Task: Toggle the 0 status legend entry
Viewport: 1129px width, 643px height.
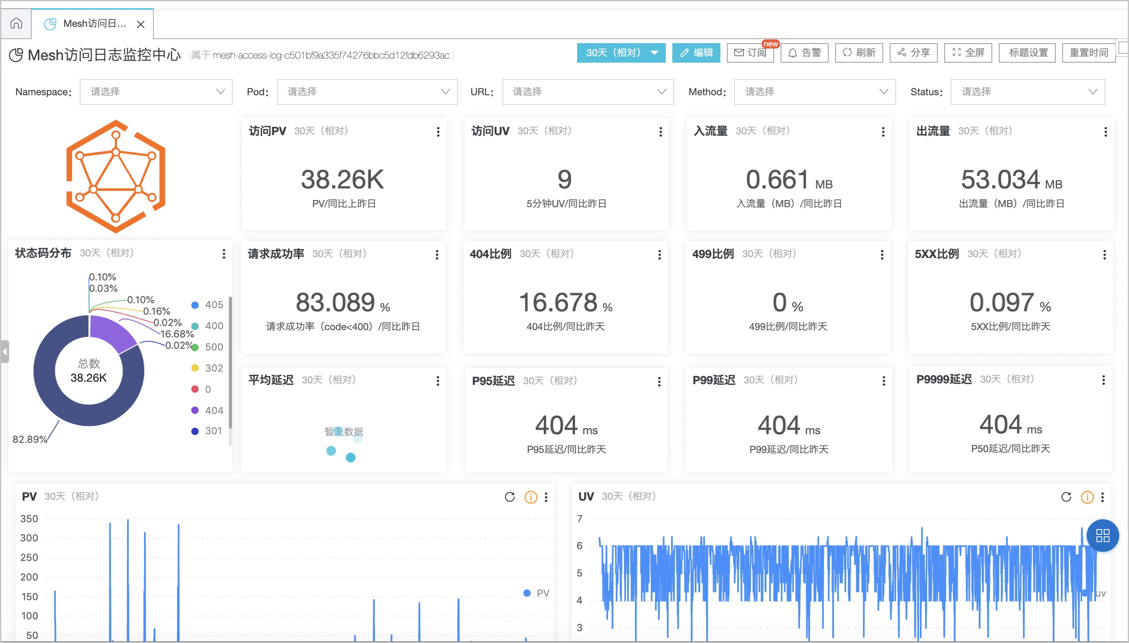Action: tap(201, 389)
